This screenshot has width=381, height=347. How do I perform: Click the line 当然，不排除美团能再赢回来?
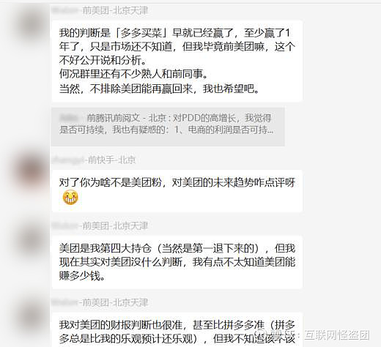[159, 89]
